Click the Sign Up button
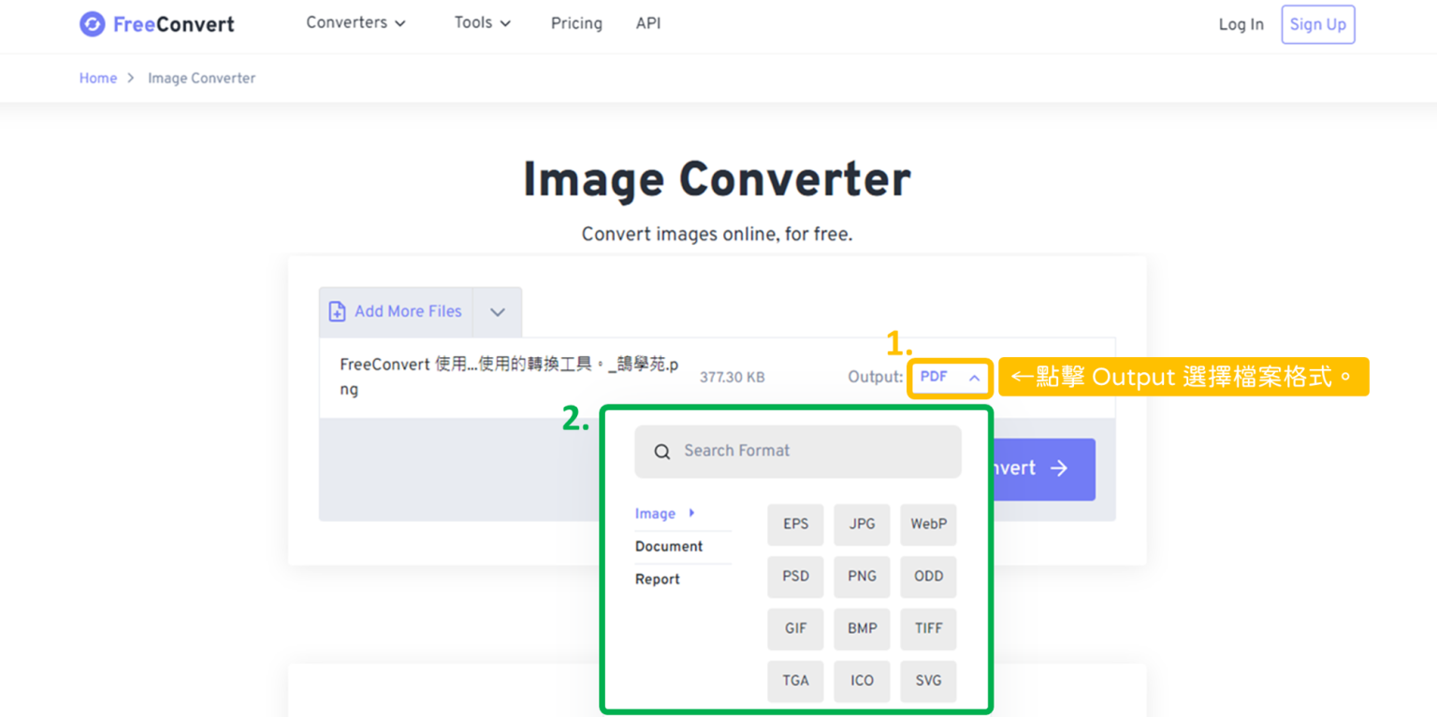The image size is (1437, 717). click(x=1317, y=24)
